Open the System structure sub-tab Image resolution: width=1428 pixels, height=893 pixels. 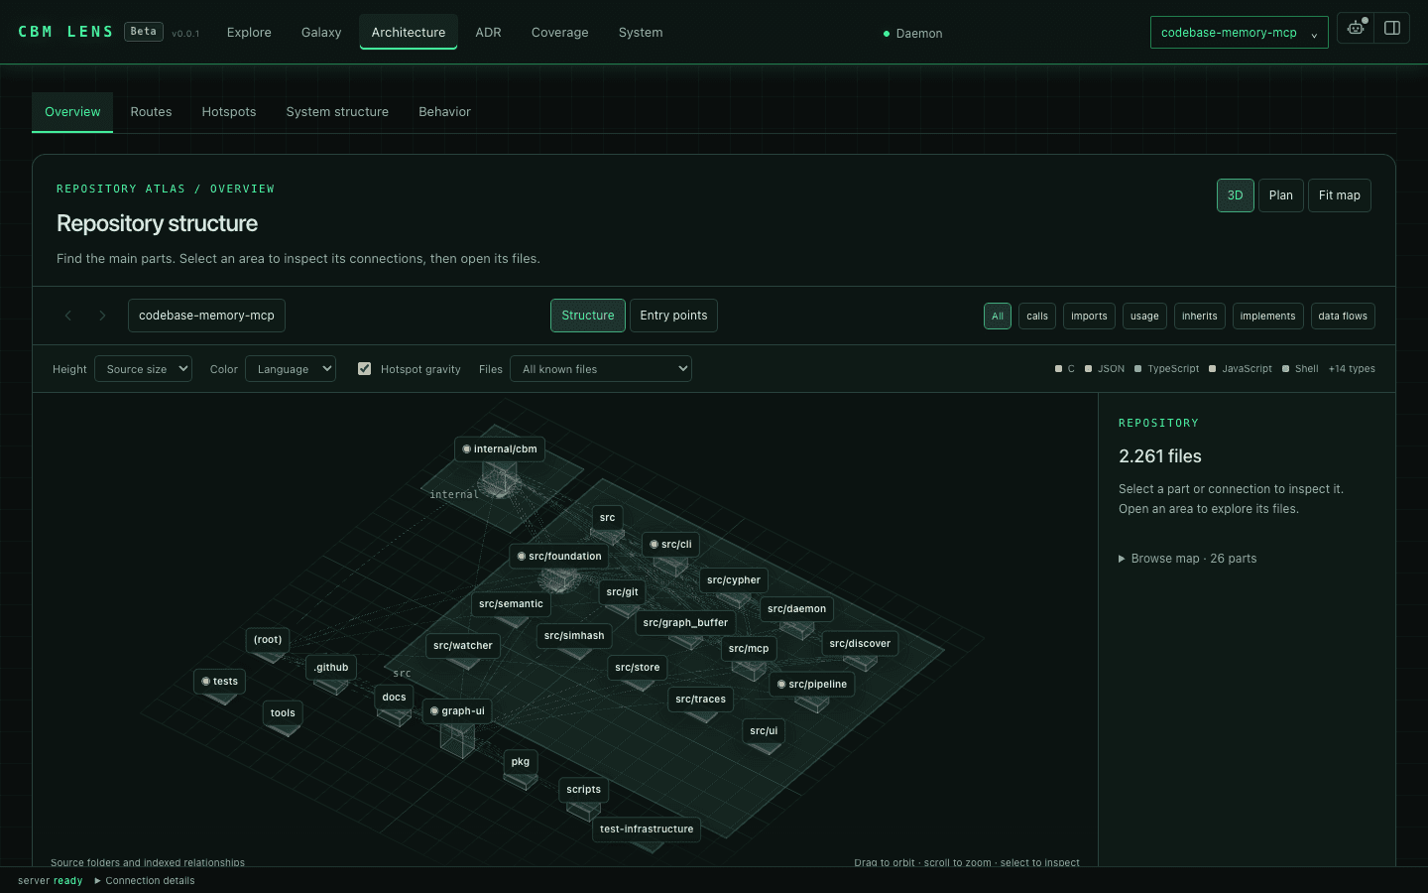(337, 112)
